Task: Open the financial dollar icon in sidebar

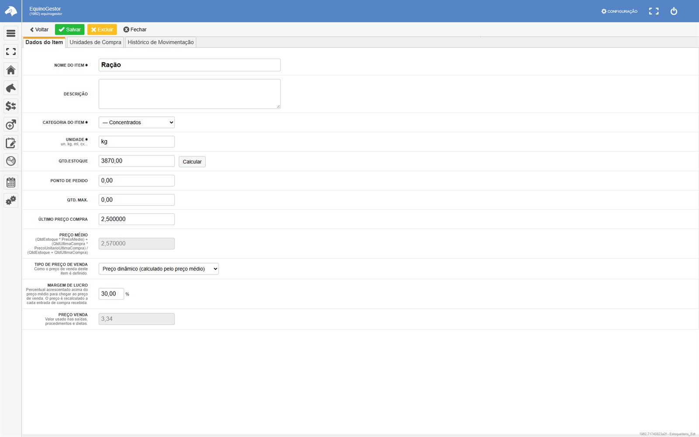Action: 11,106
